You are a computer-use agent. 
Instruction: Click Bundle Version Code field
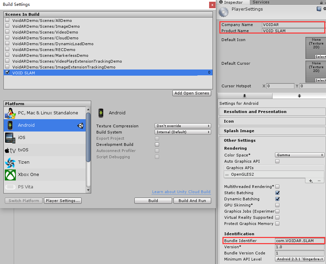coord(300,253)
